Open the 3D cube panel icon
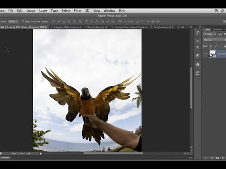Image resolution: width=226 pixels, height=169 pixels. click(x=198, y=65)
